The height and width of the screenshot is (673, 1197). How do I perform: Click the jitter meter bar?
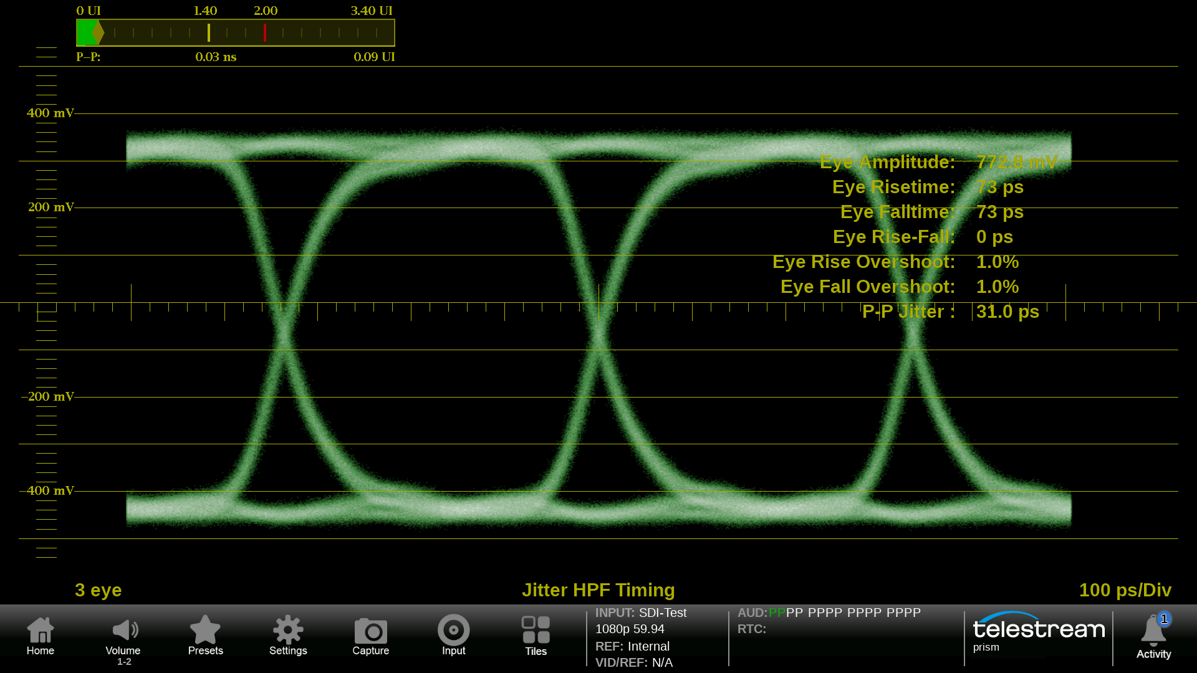click(x=235, y=33)
